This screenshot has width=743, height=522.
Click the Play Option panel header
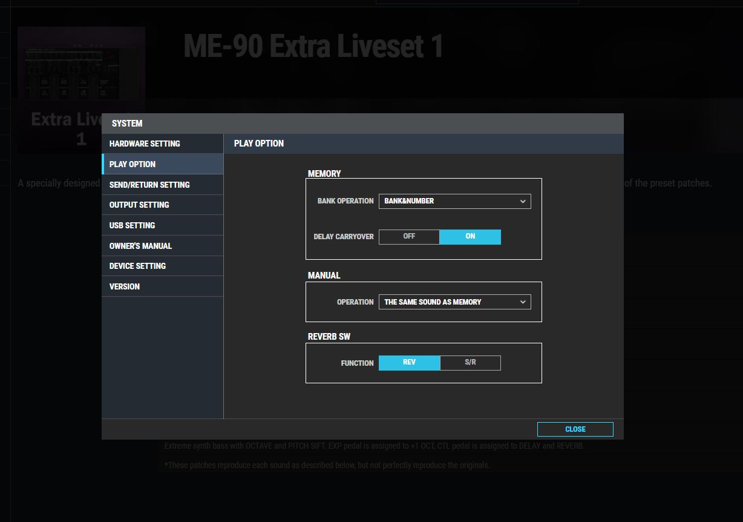coord(259,144)
